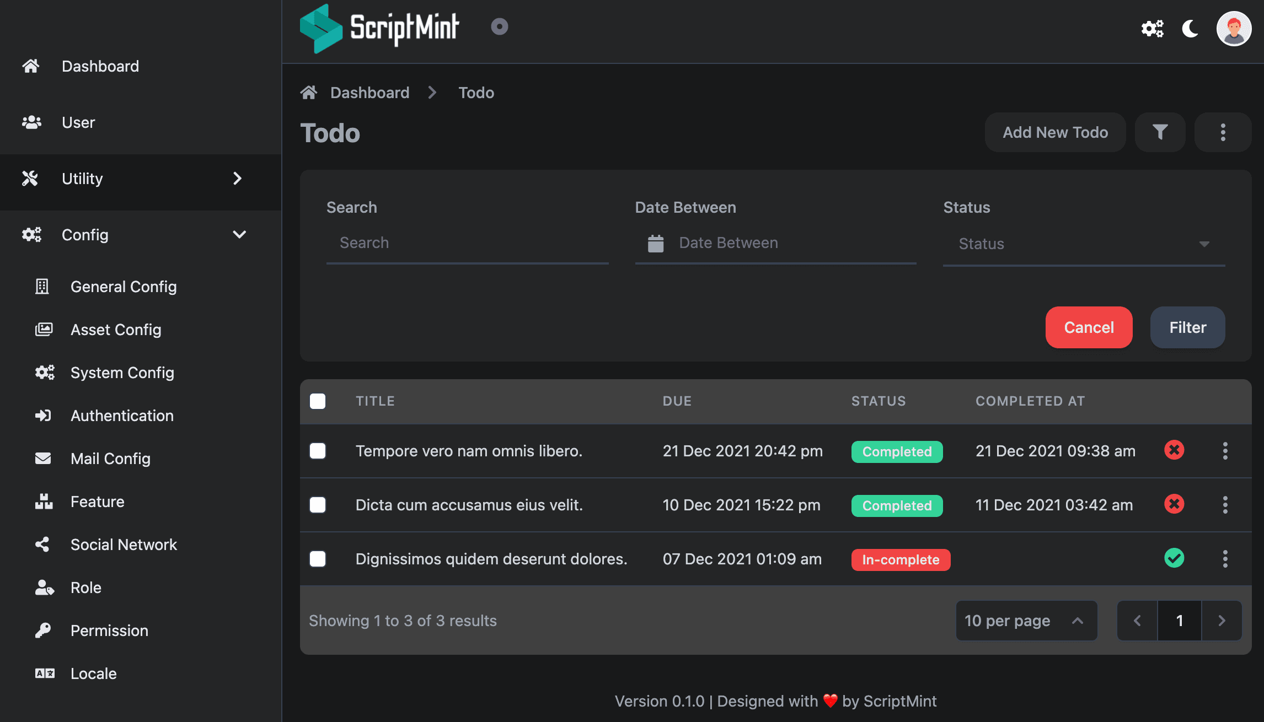This screenshot has width=1264, height=722.
Task: Select the Utility wrench icon
Action: click(29, 178)
